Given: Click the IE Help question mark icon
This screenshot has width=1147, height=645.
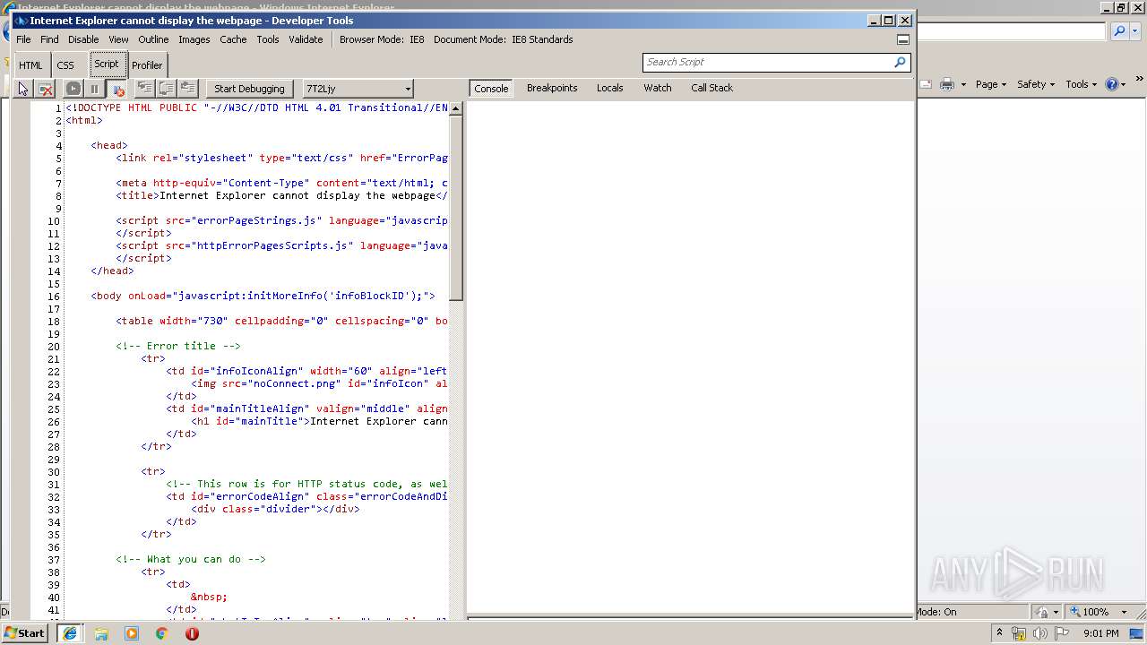Looking at the screenshot, I should pos(1112,84).
